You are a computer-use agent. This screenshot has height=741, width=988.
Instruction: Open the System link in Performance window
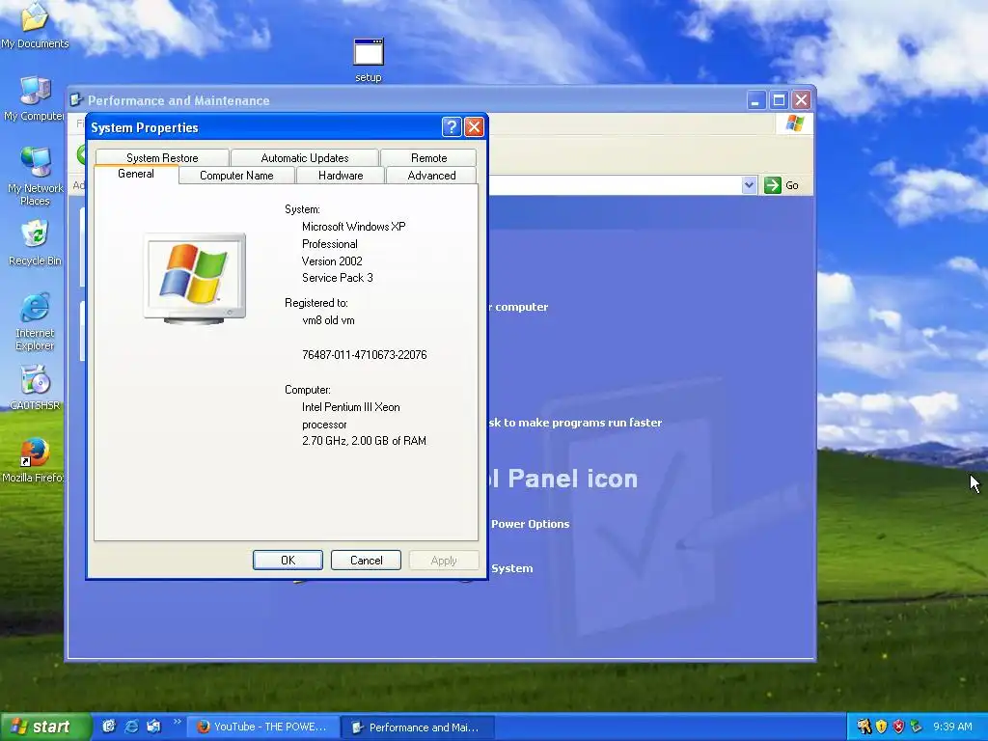(511, 568)
